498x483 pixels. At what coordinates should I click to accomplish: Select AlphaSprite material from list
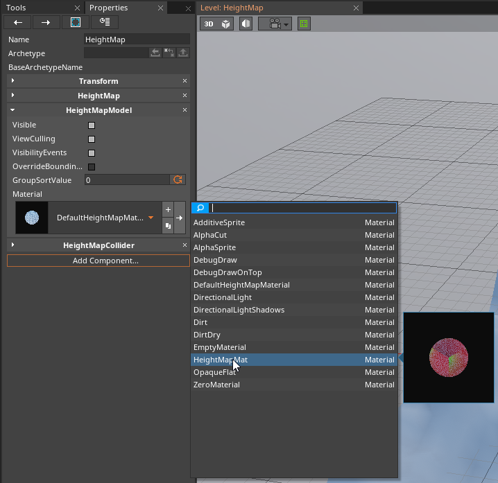click(x=294, y=247)
